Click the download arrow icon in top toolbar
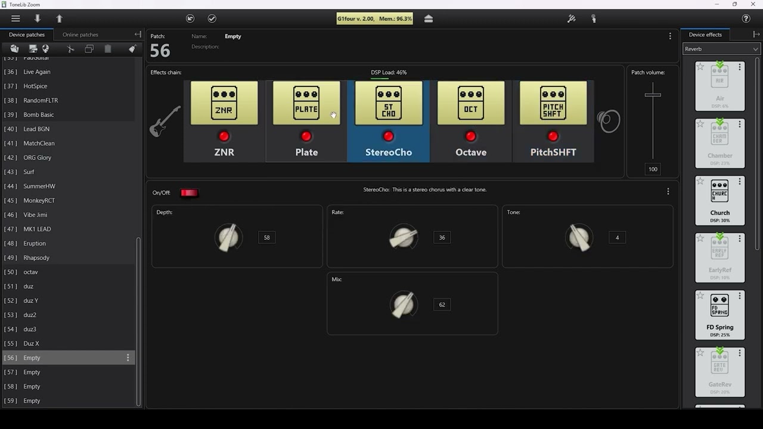This screenshot has width=763, height=429. click(x=38, y=18)
